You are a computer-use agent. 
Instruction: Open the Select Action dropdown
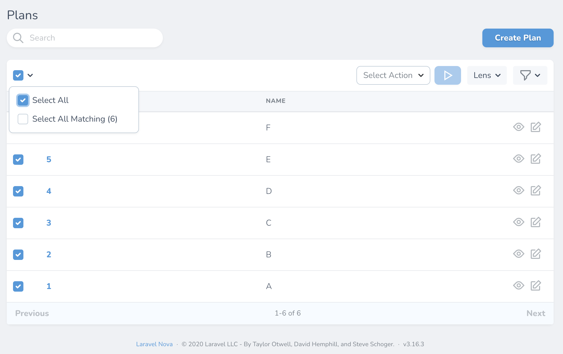(393, 75)
